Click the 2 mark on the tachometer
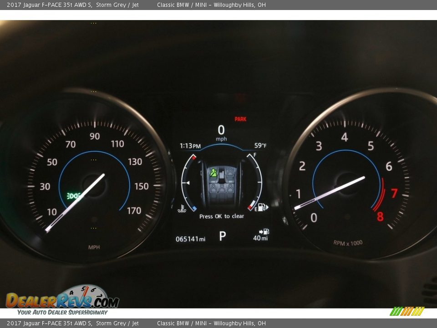Viewport: 437px width, 328px height. click(x=302, y=166)
